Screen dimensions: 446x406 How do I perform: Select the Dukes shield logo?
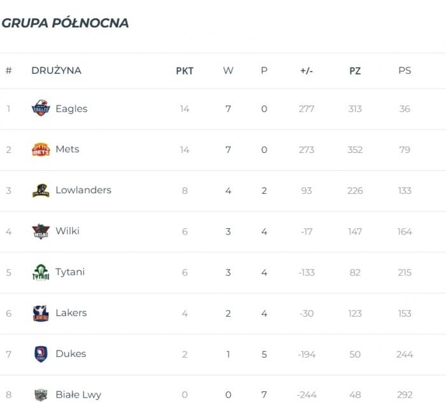41,354
